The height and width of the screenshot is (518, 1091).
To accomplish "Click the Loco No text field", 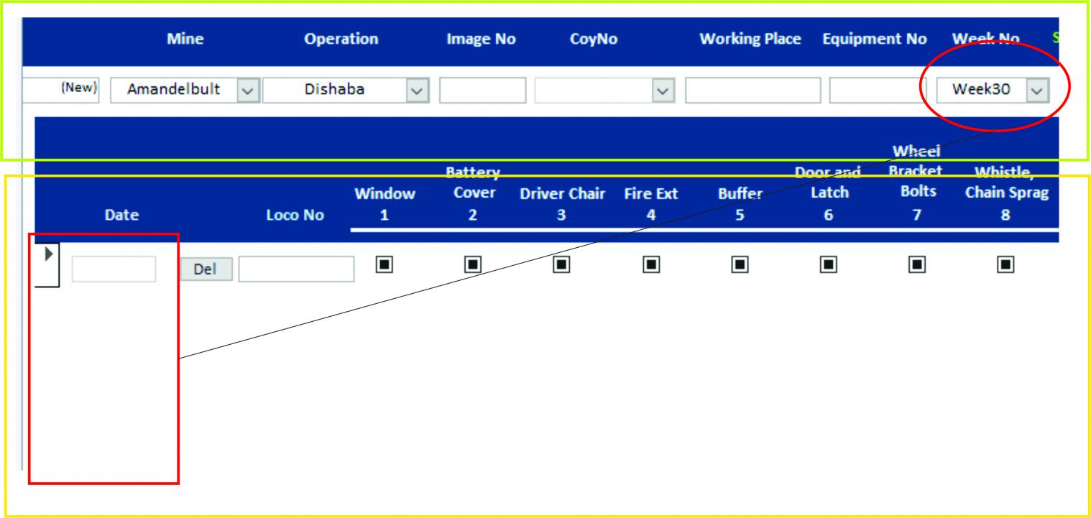I will (x=296, y=269).
